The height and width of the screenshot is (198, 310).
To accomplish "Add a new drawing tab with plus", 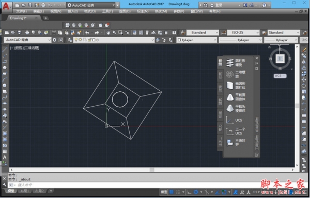I will click(45, 18).
